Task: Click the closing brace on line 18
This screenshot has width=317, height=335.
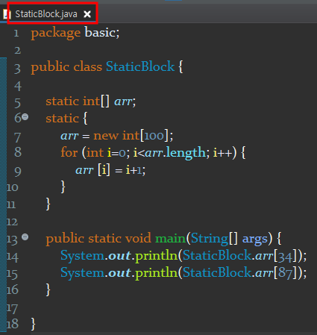Action: [34, 325]
